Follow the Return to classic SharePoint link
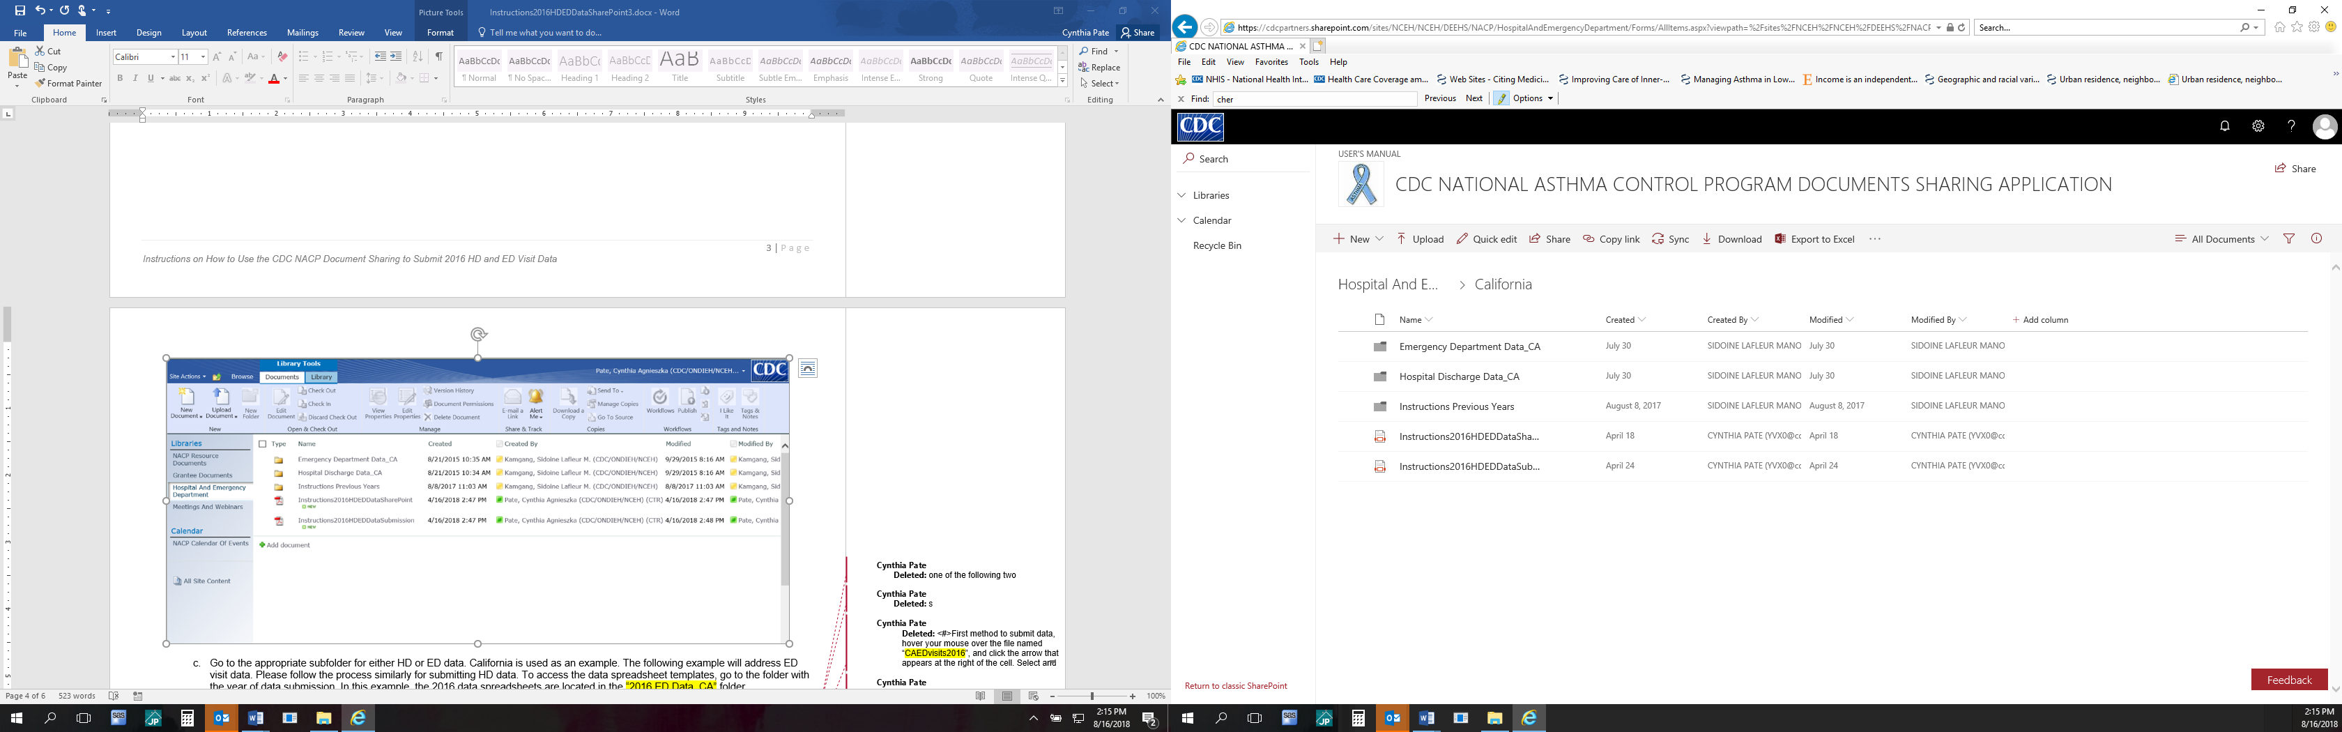2342x732 pixels. point(1236,685)
